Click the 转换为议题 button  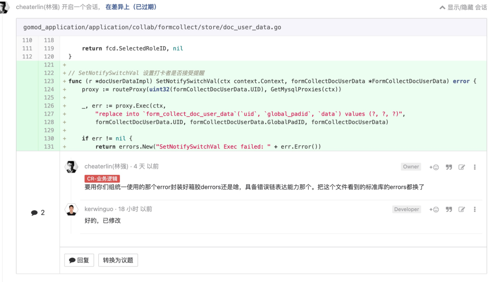click(118, 260)
